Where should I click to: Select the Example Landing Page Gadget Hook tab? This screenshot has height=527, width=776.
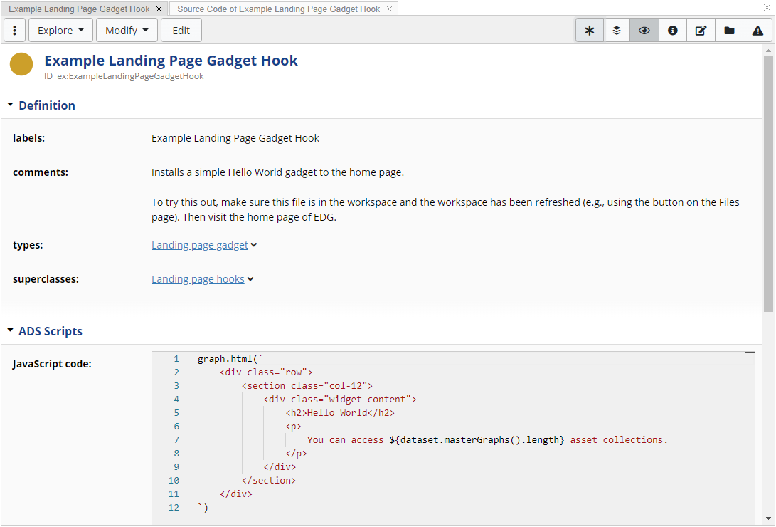click(x=78, y=9)
